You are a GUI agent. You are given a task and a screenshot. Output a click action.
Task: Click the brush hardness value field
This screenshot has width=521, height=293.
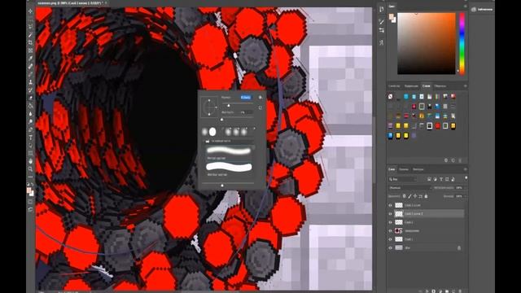[x=246, y=112]
